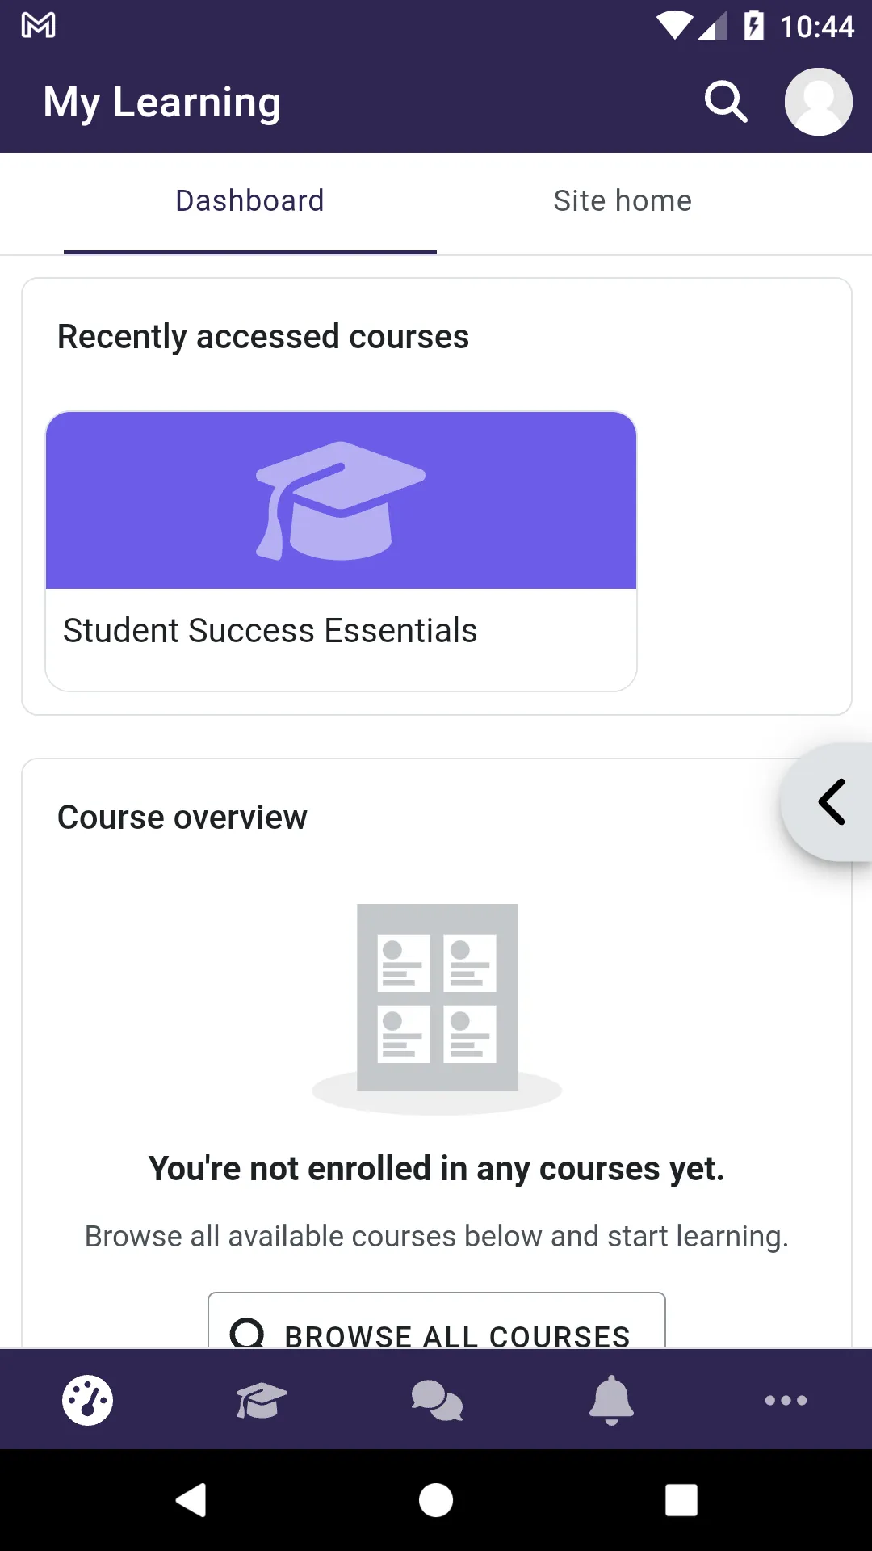Tap the purple course thumbnail image
This screenshot has height=1551, width=872.
click(x=341, y=501)
